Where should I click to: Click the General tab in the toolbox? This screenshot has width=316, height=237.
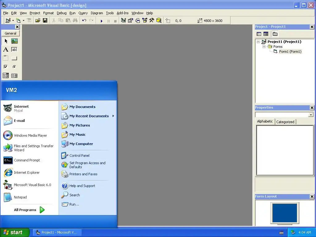pos(10,33)
